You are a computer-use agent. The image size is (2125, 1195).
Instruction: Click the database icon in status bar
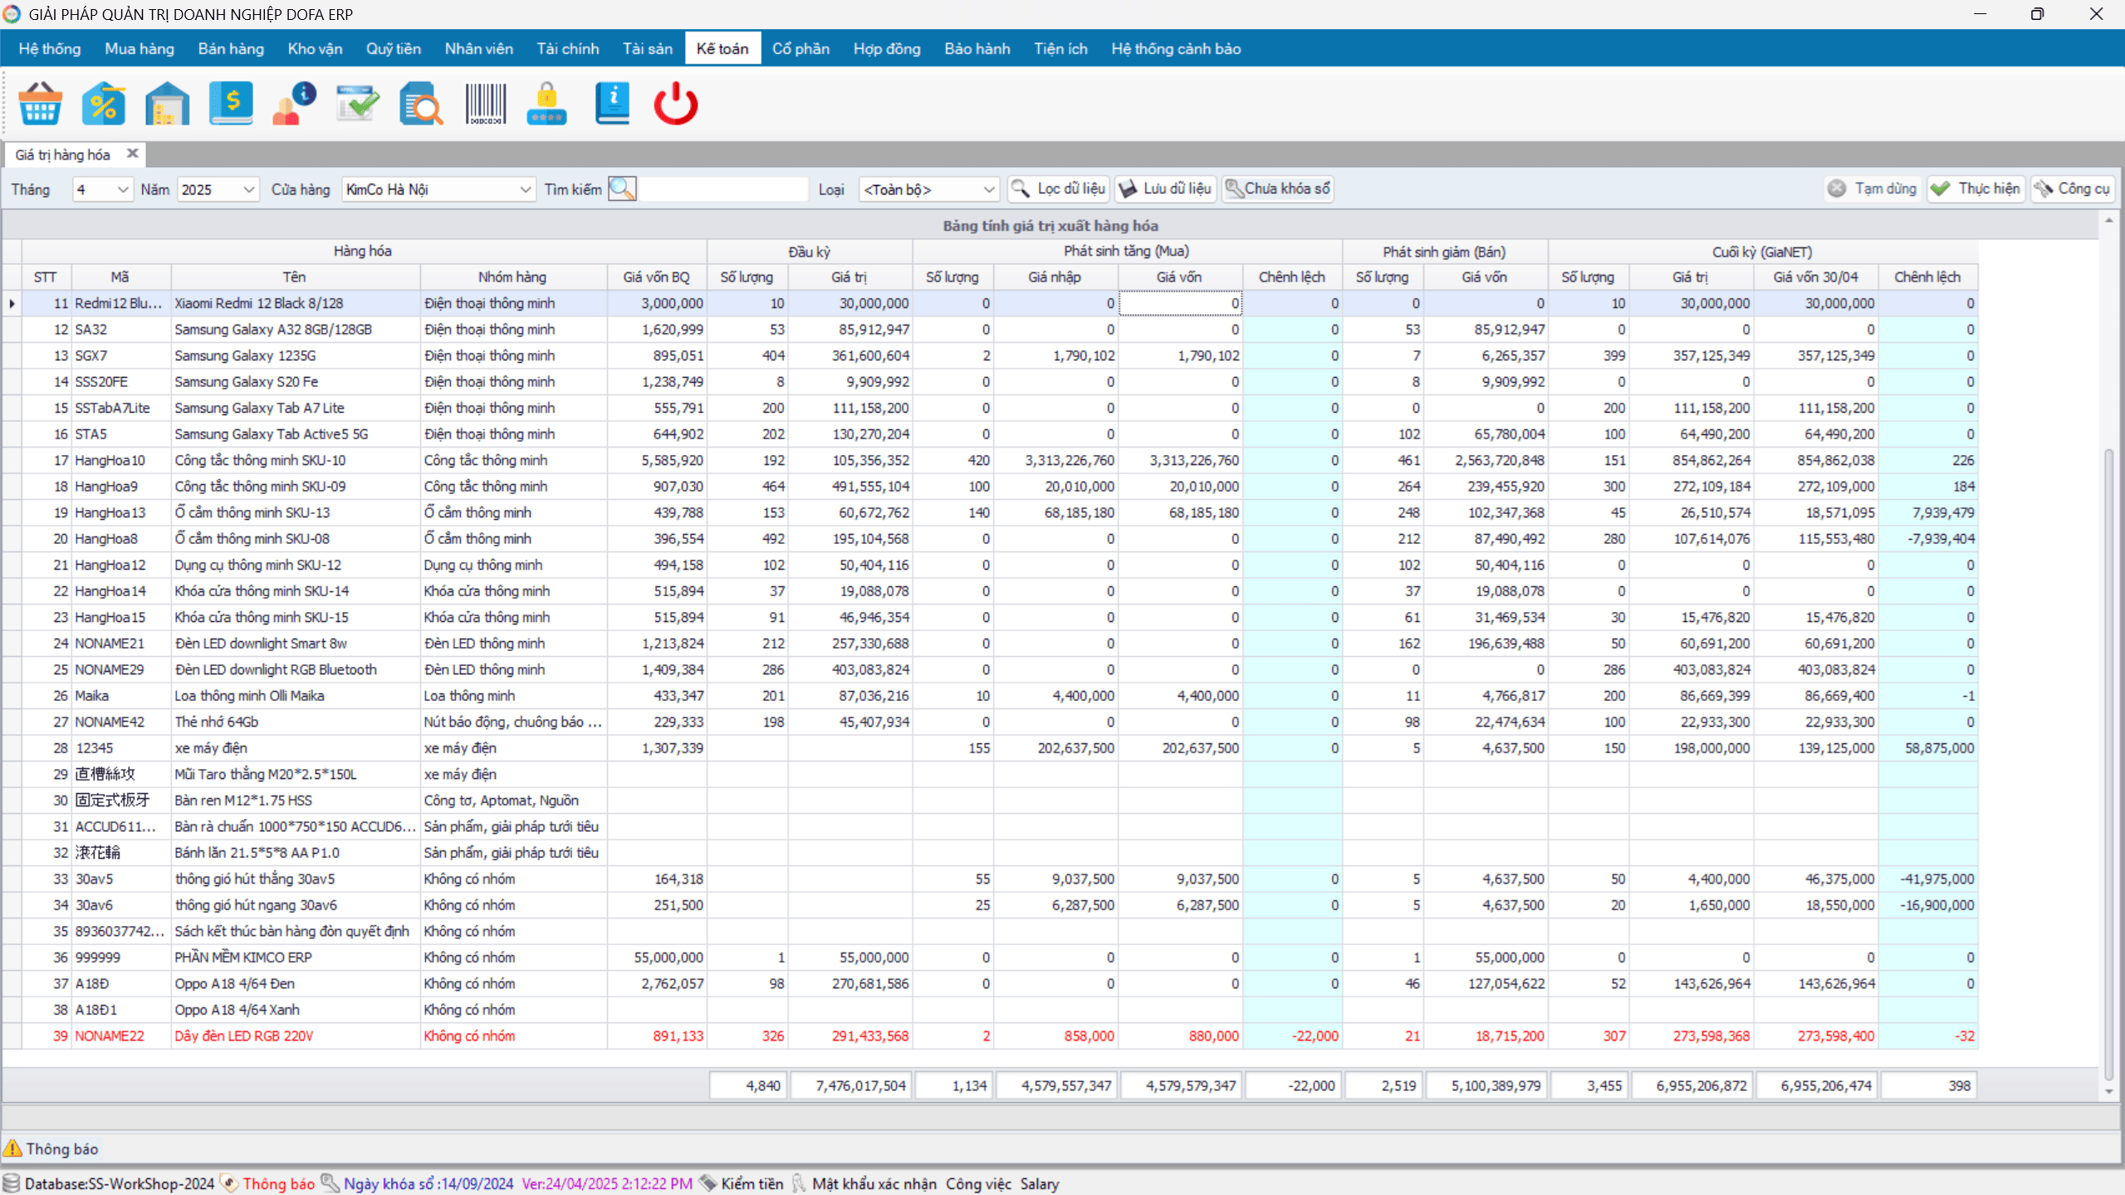11,1183
